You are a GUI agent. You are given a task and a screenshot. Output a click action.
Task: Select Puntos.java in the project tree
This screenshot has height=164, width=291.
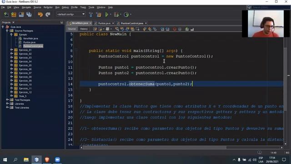pyautogui.click(x=29, y=42)
